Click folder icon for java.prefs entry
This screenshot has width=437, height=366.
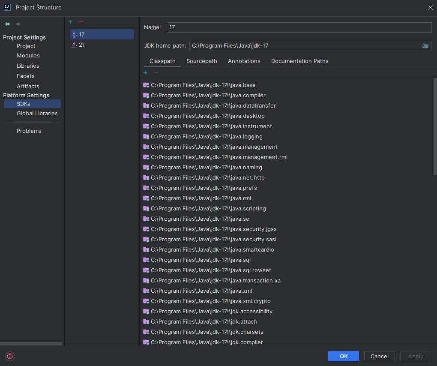coord(146,188)
